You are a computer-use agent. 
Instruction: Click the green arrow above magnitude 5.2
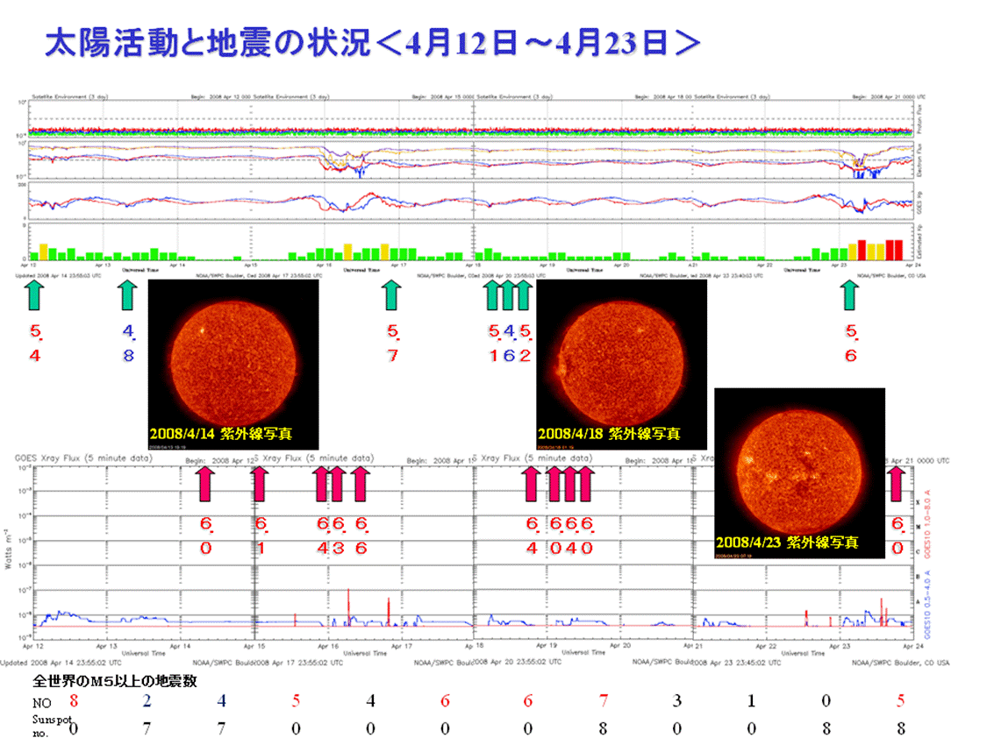coord(523,295)
